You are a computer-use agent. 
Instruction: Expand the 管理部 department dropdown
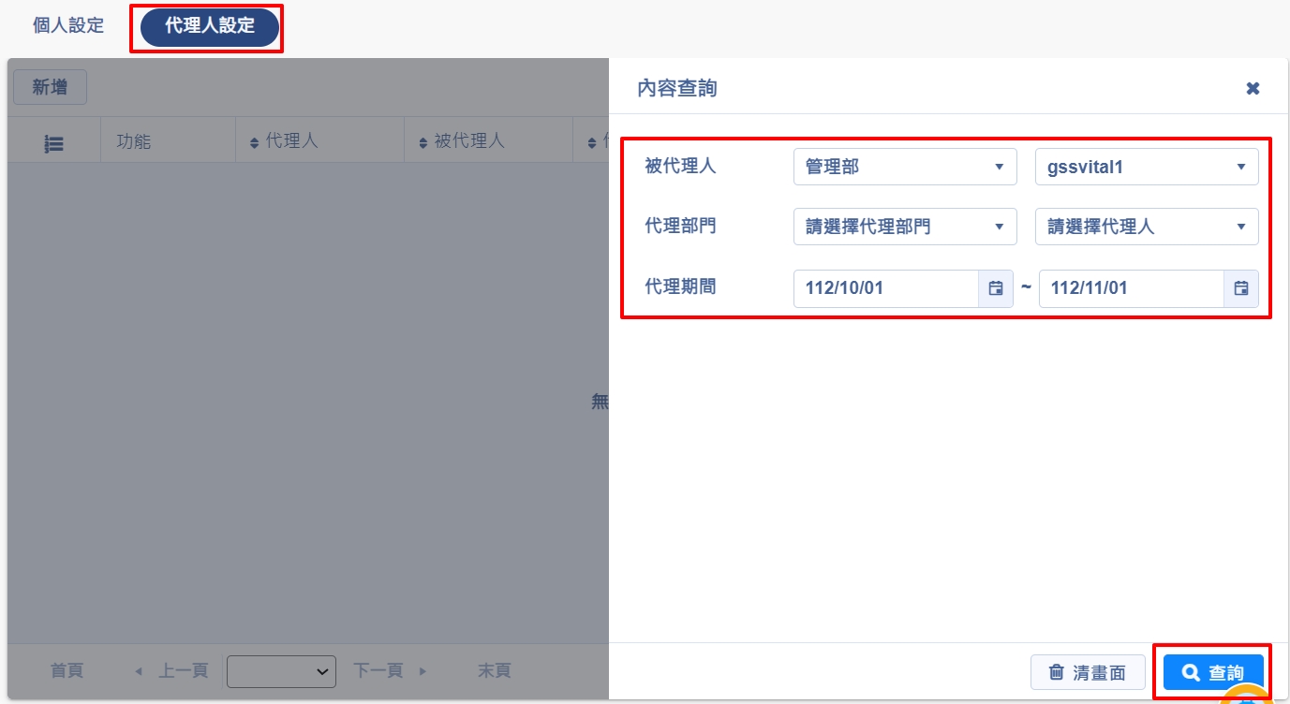pyautogui.click(x=904, y=168)
